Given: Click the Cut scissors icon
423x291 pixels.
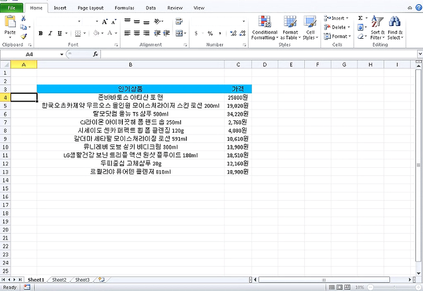Looking at the screenshot, I should (23, 18).
